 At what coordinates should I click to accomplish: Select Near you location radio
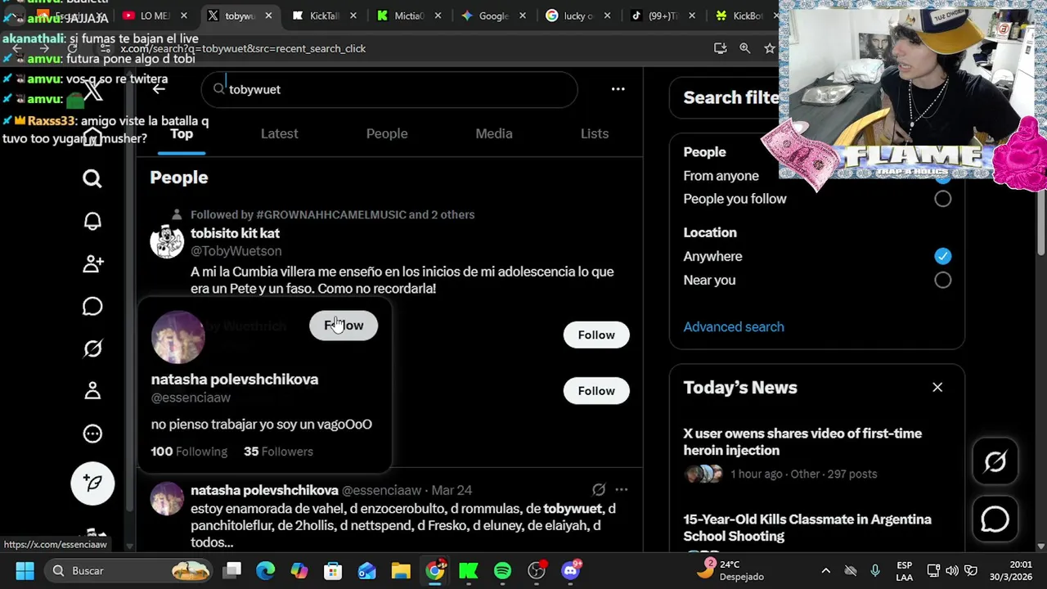click(x=943, y=280)
